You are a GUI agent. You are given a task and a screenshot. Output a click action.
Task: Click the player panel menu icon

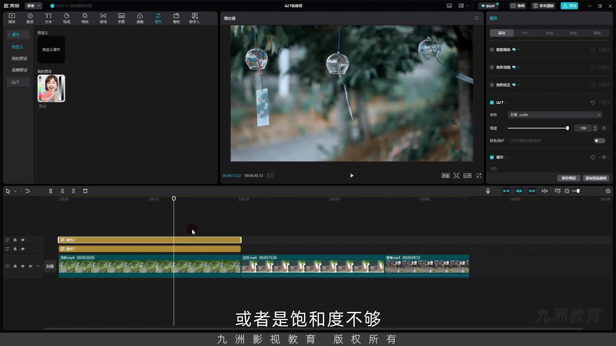pyautogui.click(x=476, y=18)
